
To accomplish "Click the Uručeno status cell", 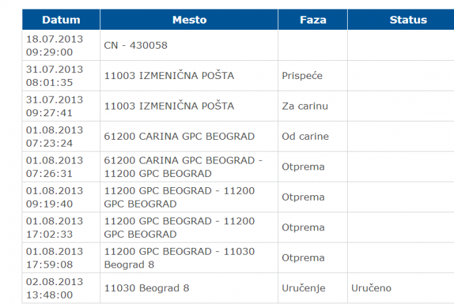I will point(401,288).
